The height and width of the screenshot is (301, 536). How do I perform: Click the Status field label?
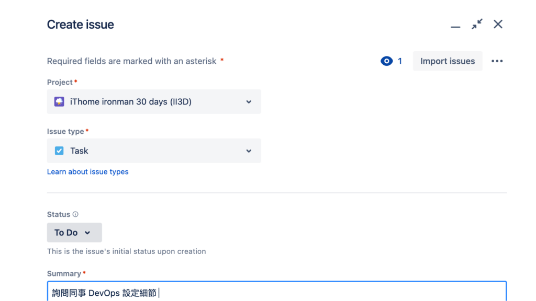coord(58,214)
